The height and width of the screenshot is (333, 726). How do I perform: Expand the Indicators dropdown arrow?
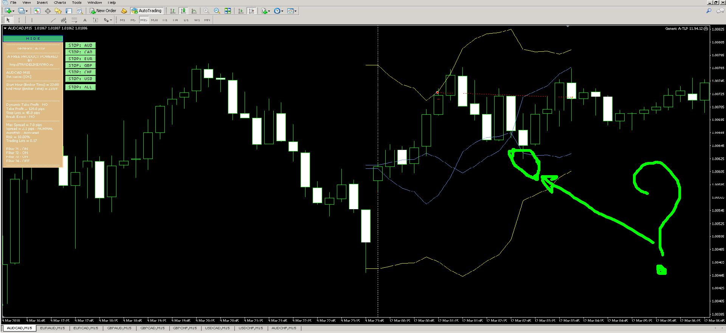click(269, 11)
